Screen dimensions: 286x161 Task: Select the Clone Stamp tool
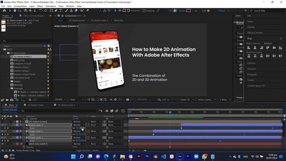click(x=71, y=11)
